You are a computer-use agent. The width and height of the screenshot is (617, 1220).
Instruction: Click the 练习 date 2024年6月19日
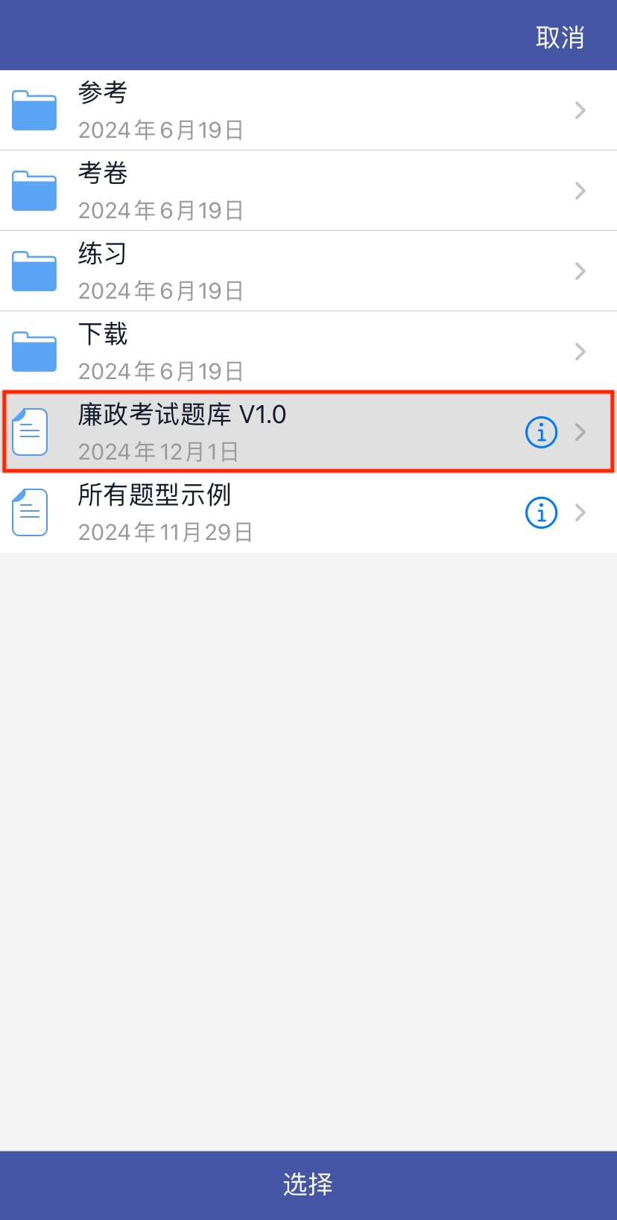(x=161, y=291)
